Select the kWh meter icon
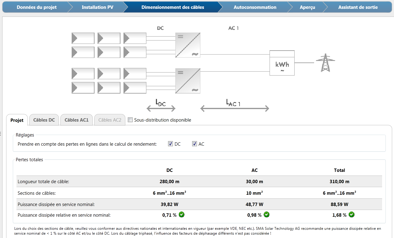This screenshot has width=394, height=238. [x=282, y=63]
